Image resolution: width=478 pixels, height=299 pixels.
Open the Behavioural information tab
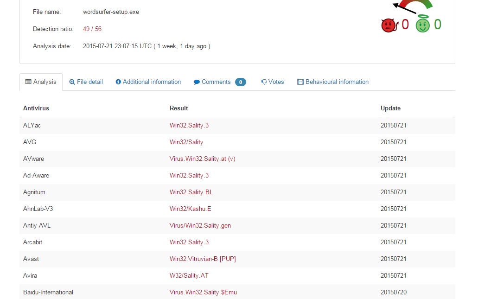click(x=333, y=82)
